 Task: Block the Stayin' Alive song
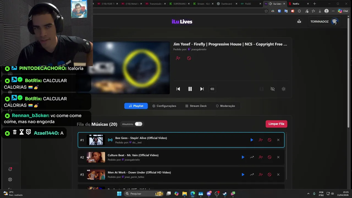coord(269,140)
